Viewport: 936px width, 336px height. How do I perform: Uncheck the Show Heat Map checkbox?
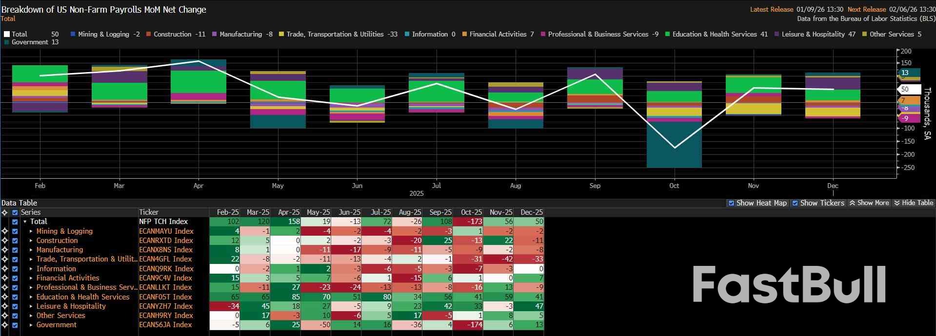731,203
